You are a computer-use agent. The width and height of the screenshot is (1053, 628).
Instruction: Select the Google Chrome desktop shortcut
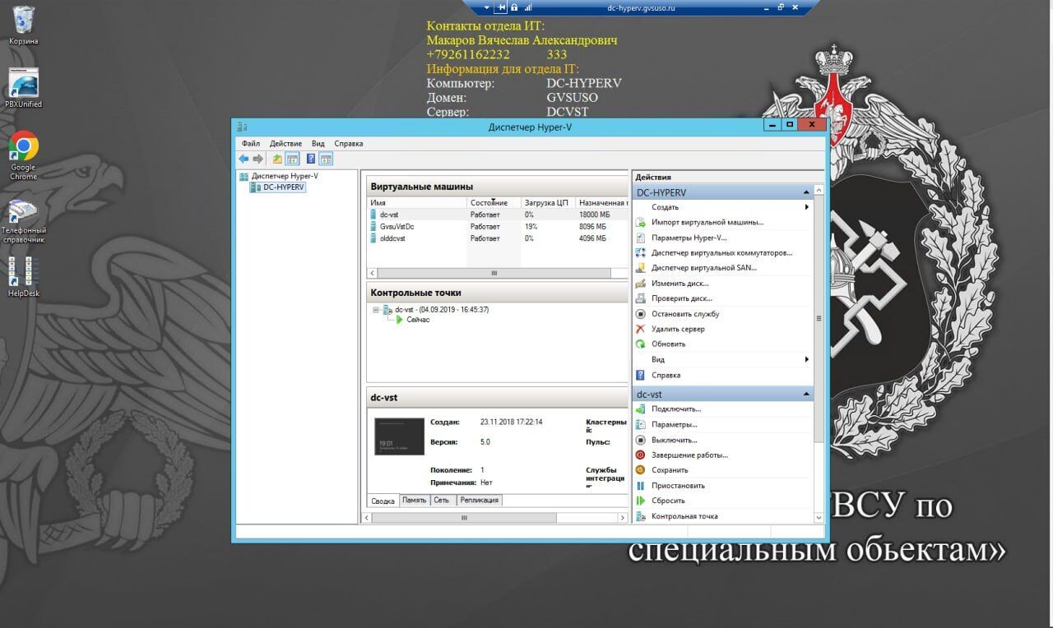click(24, 156)
